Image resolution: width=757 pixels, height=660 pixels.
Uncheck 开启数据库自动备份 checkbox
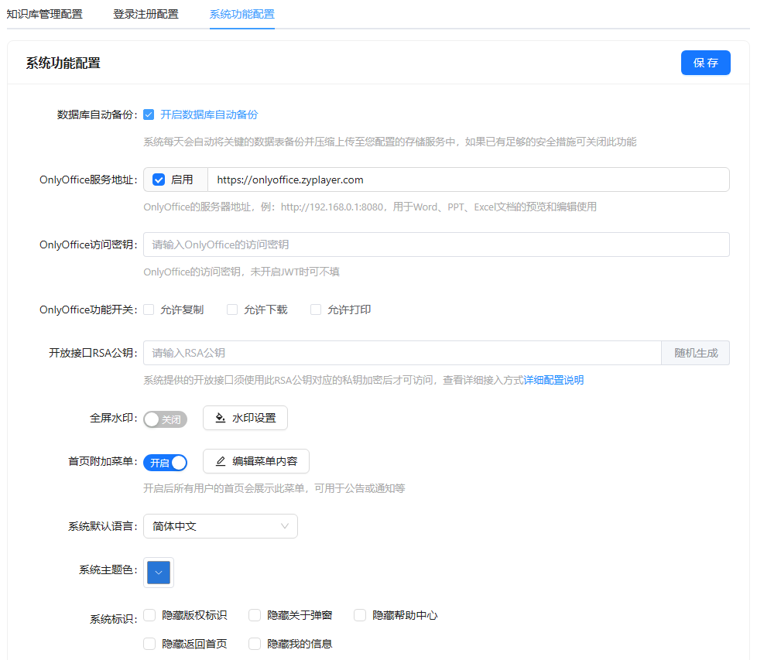pos(149,115)
